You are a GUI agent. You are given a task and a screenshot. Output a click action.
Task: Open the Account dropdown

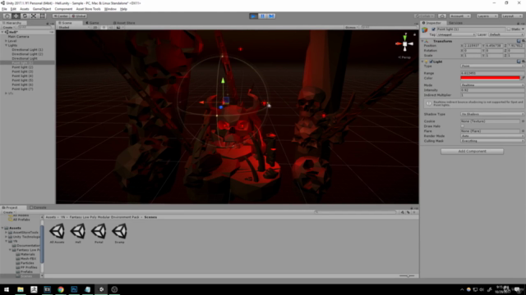[x=460, y=16]
